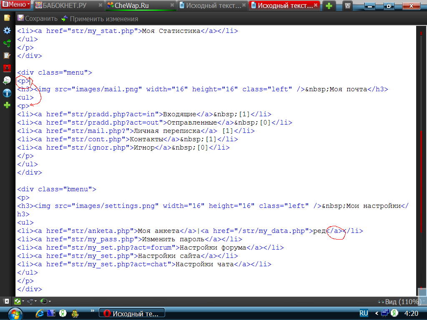Click Сохранить to save the source
Screen dimensions: 427x320
(x=38, y=19)
